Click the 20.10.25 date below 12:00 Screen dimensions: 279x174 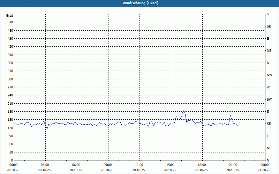click(x=138, y=170)
